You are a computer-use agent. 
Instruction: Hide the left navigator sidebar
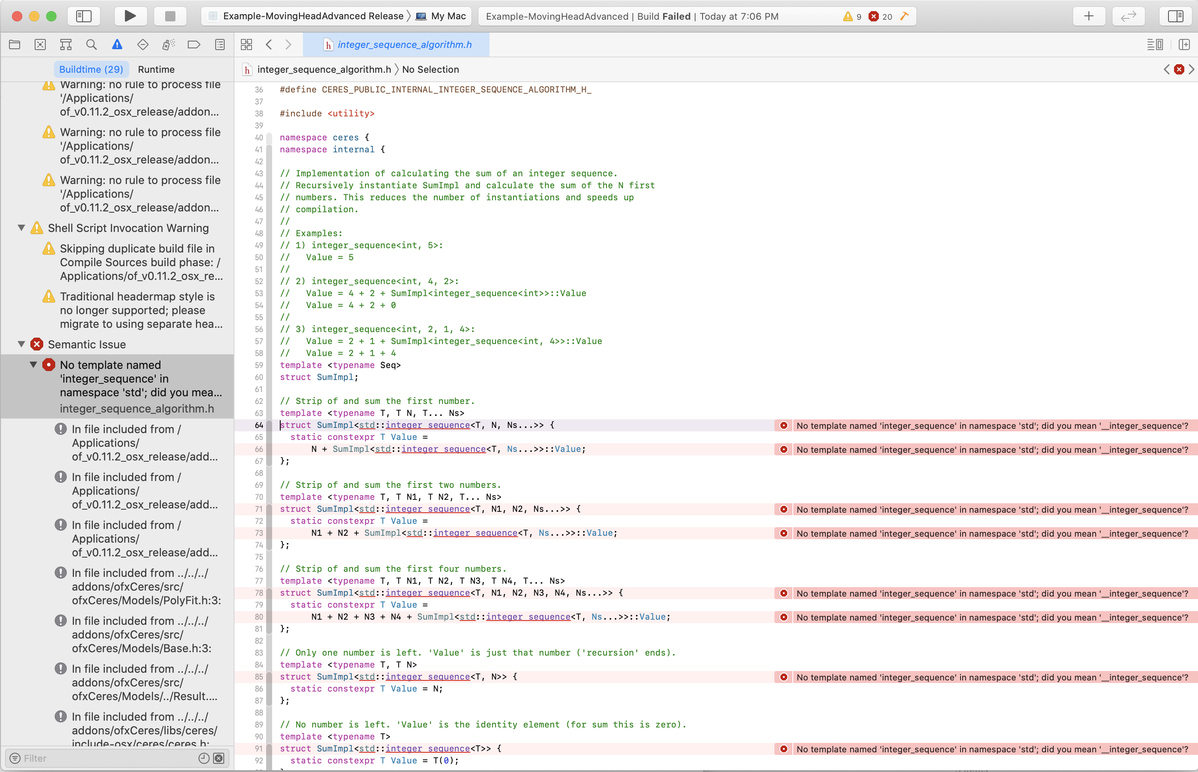click(84, 15)
